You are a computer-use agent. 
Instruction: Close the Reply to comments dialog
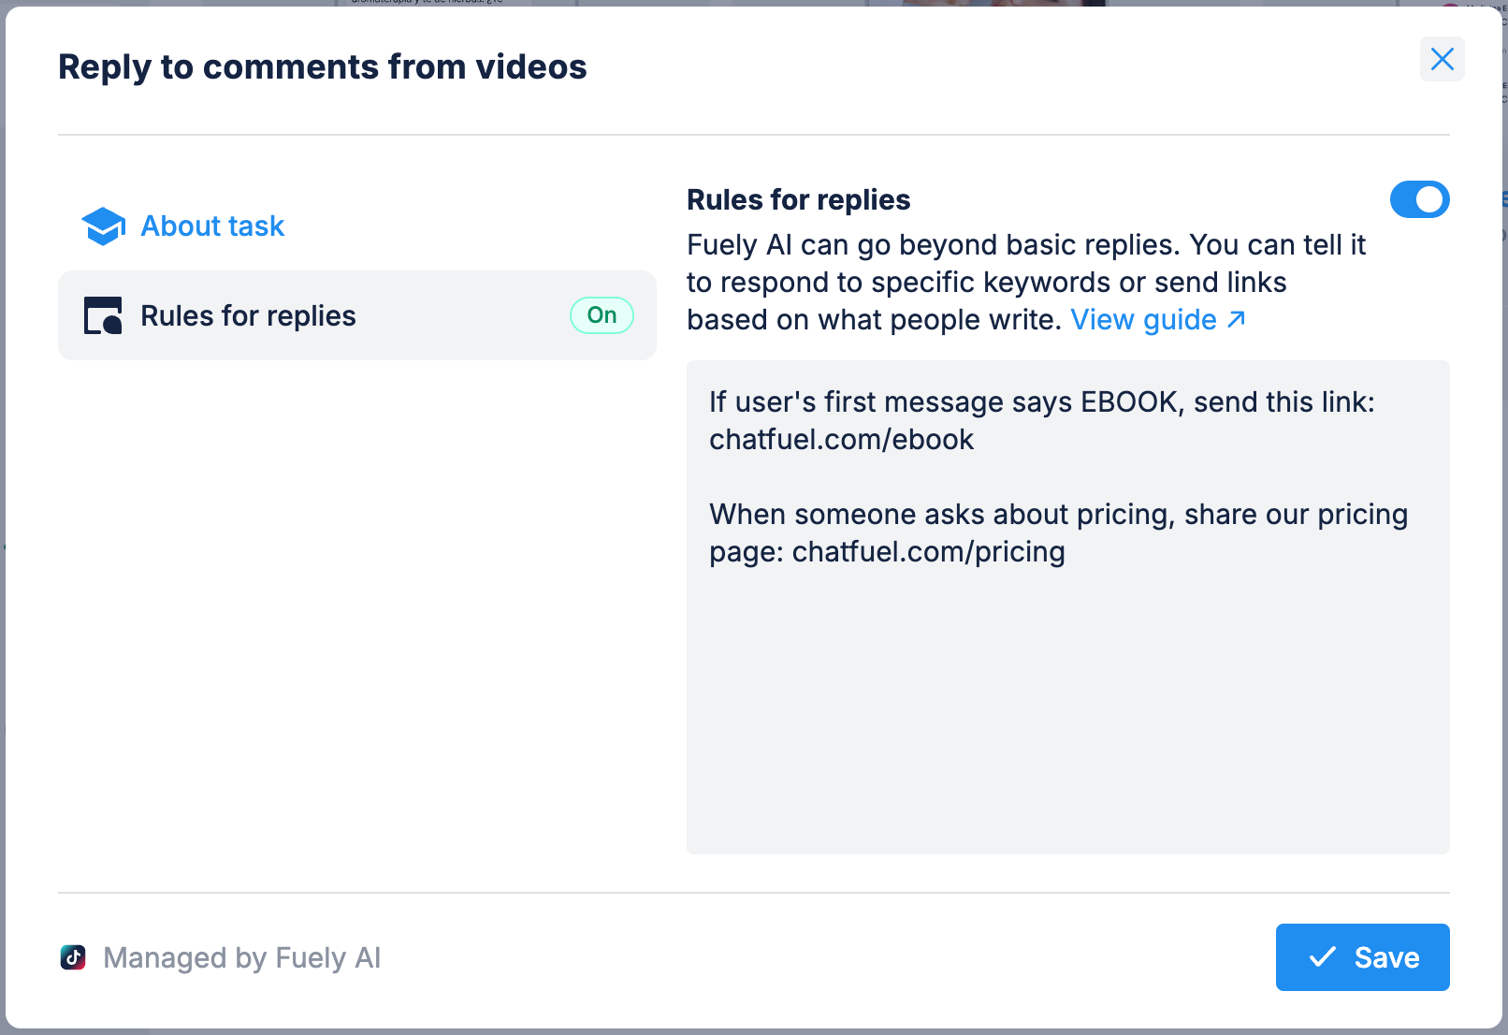1442,59
